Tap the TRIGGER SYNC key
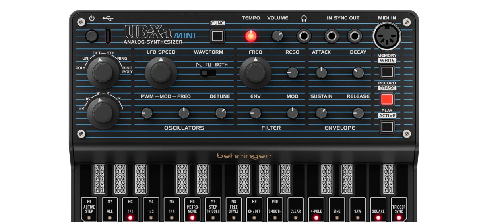Screen dimensions: 477x222 [x=399, y=210]
